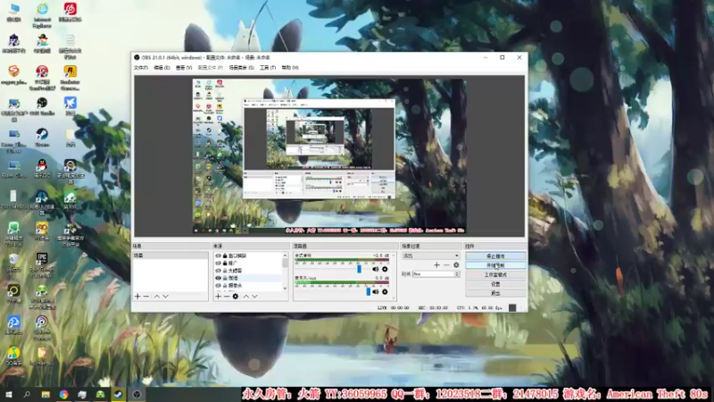This screenshot has width=714, height=402.
Task: Open the This PC desktop icon
Action: pos(13,13)
